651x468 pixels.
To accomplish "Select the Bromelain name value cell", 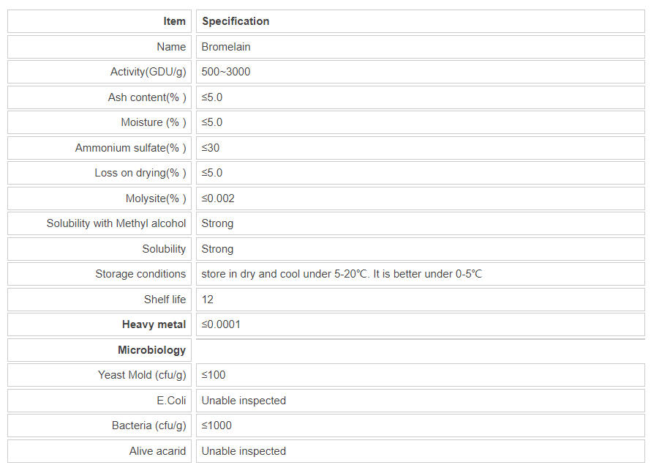I will pyautogui.click(x=226, y=47).
